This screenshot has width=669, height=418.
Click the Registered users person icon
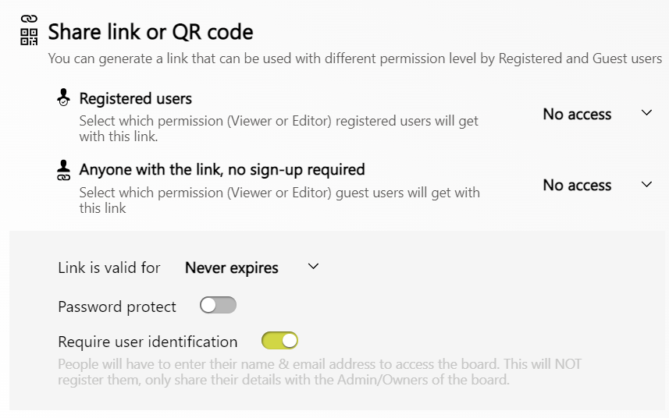point(64,98)
